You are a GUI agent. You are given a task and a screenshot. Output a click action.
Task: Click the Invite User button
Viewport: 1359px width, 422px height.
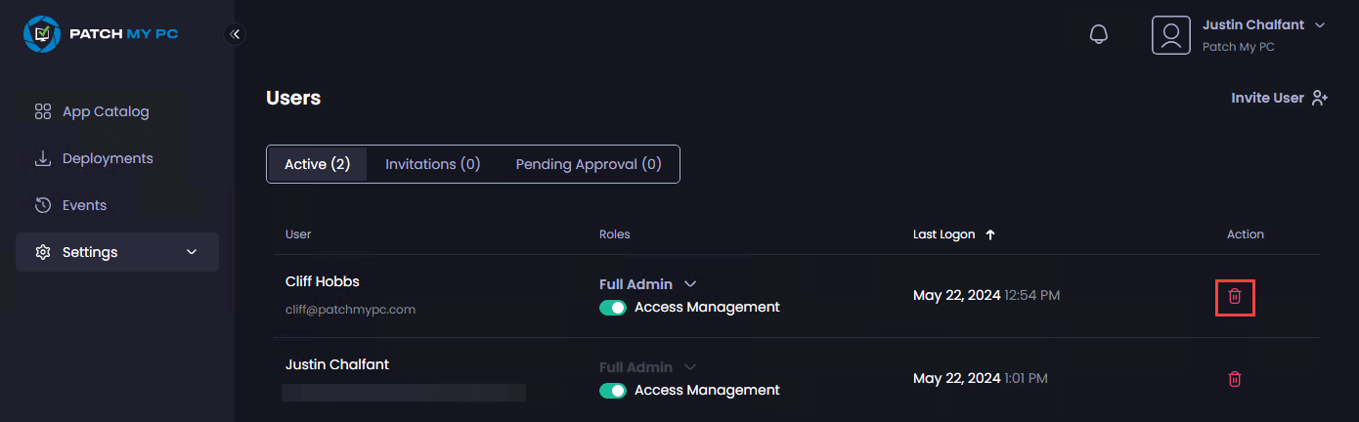tap(1279, 98)
